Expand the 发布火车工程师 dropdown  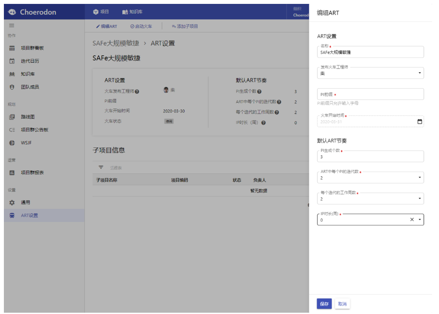coord(419,73)
